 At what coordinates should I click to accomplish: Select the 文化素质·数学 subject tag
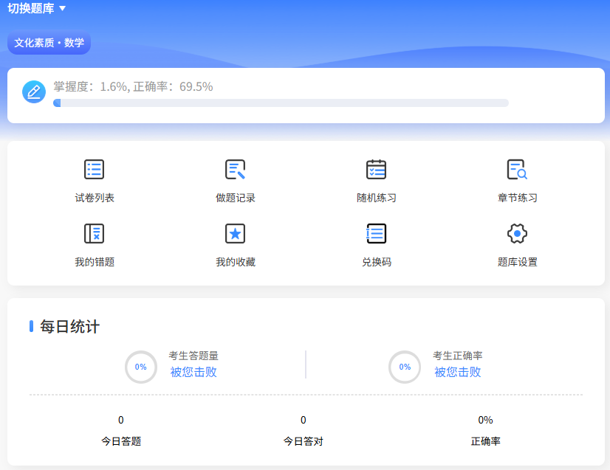pos(49,43)
